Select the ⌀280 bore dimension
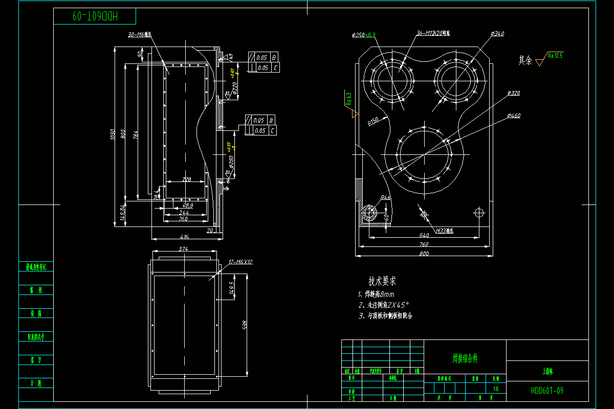Image resolution: width=614 pixels, height=409 pixels. [231, 163]
